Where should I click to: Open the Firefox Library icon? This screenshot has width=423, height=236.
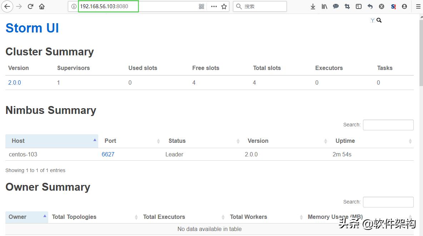[324, 6]
